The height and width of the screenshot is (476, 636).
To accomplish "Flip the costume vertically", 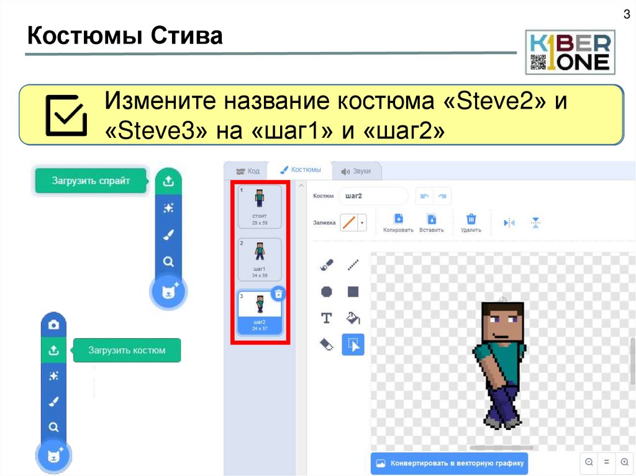I will click(x=535, y=222).
